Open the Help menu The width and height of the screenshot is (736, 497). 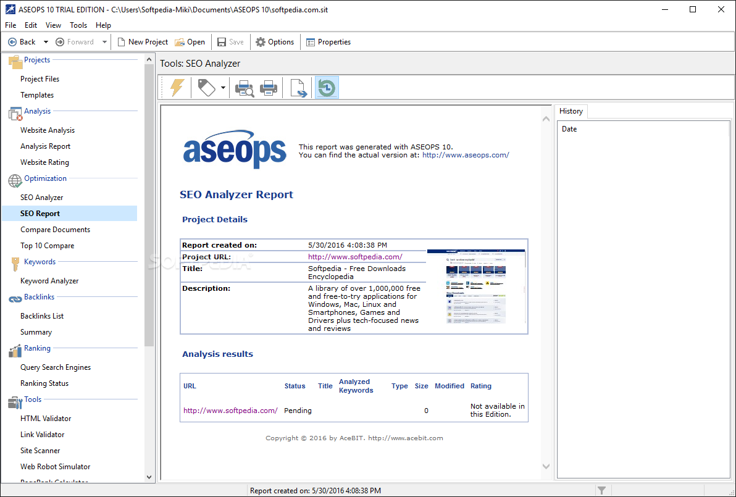[103, 25]
